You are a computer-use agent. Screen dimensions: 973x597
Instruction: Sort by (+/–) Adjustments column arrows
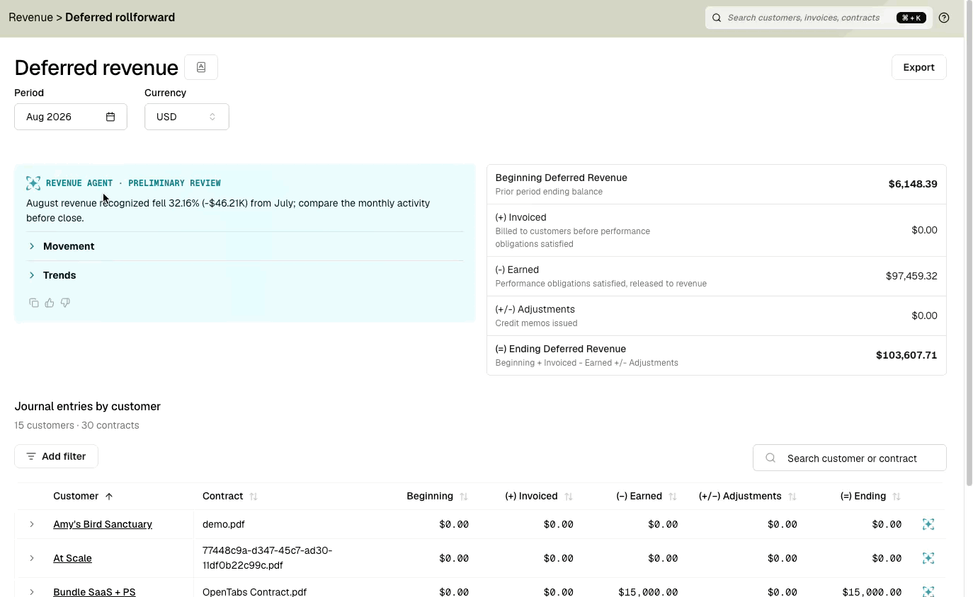(x=792, y=497)
